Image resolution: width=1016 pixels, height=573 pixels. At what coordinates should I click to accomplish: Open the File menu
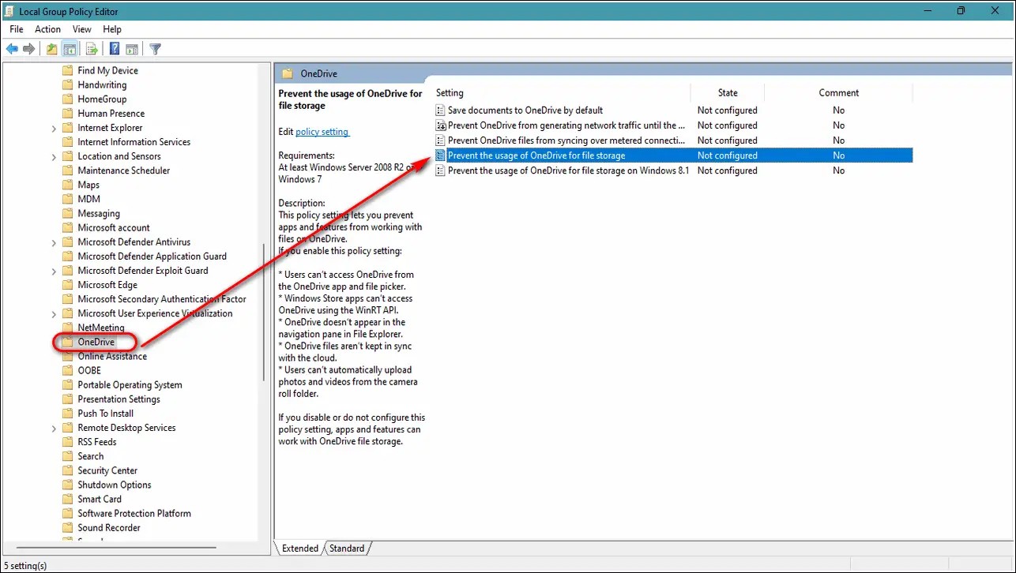[x=17, y=29]
